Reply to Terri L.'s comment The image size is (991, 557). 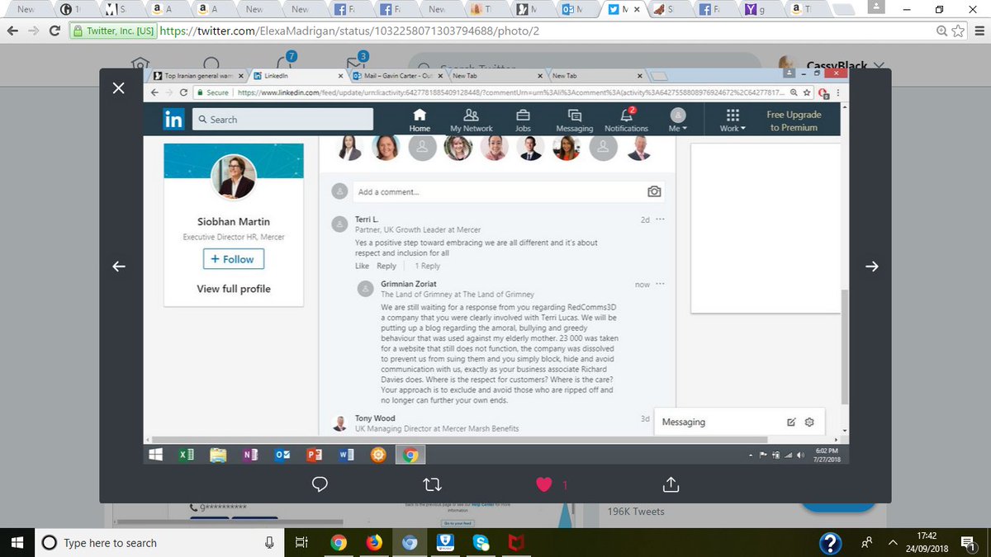[386, 267]
